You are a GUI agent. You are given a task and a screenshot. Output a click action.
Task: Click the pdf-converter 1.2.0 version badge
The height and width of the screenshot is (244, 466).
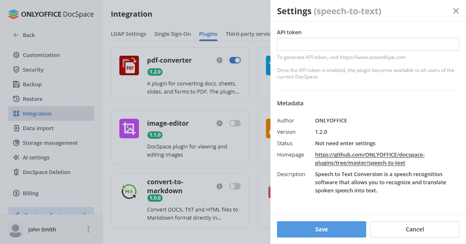point(155,72)
